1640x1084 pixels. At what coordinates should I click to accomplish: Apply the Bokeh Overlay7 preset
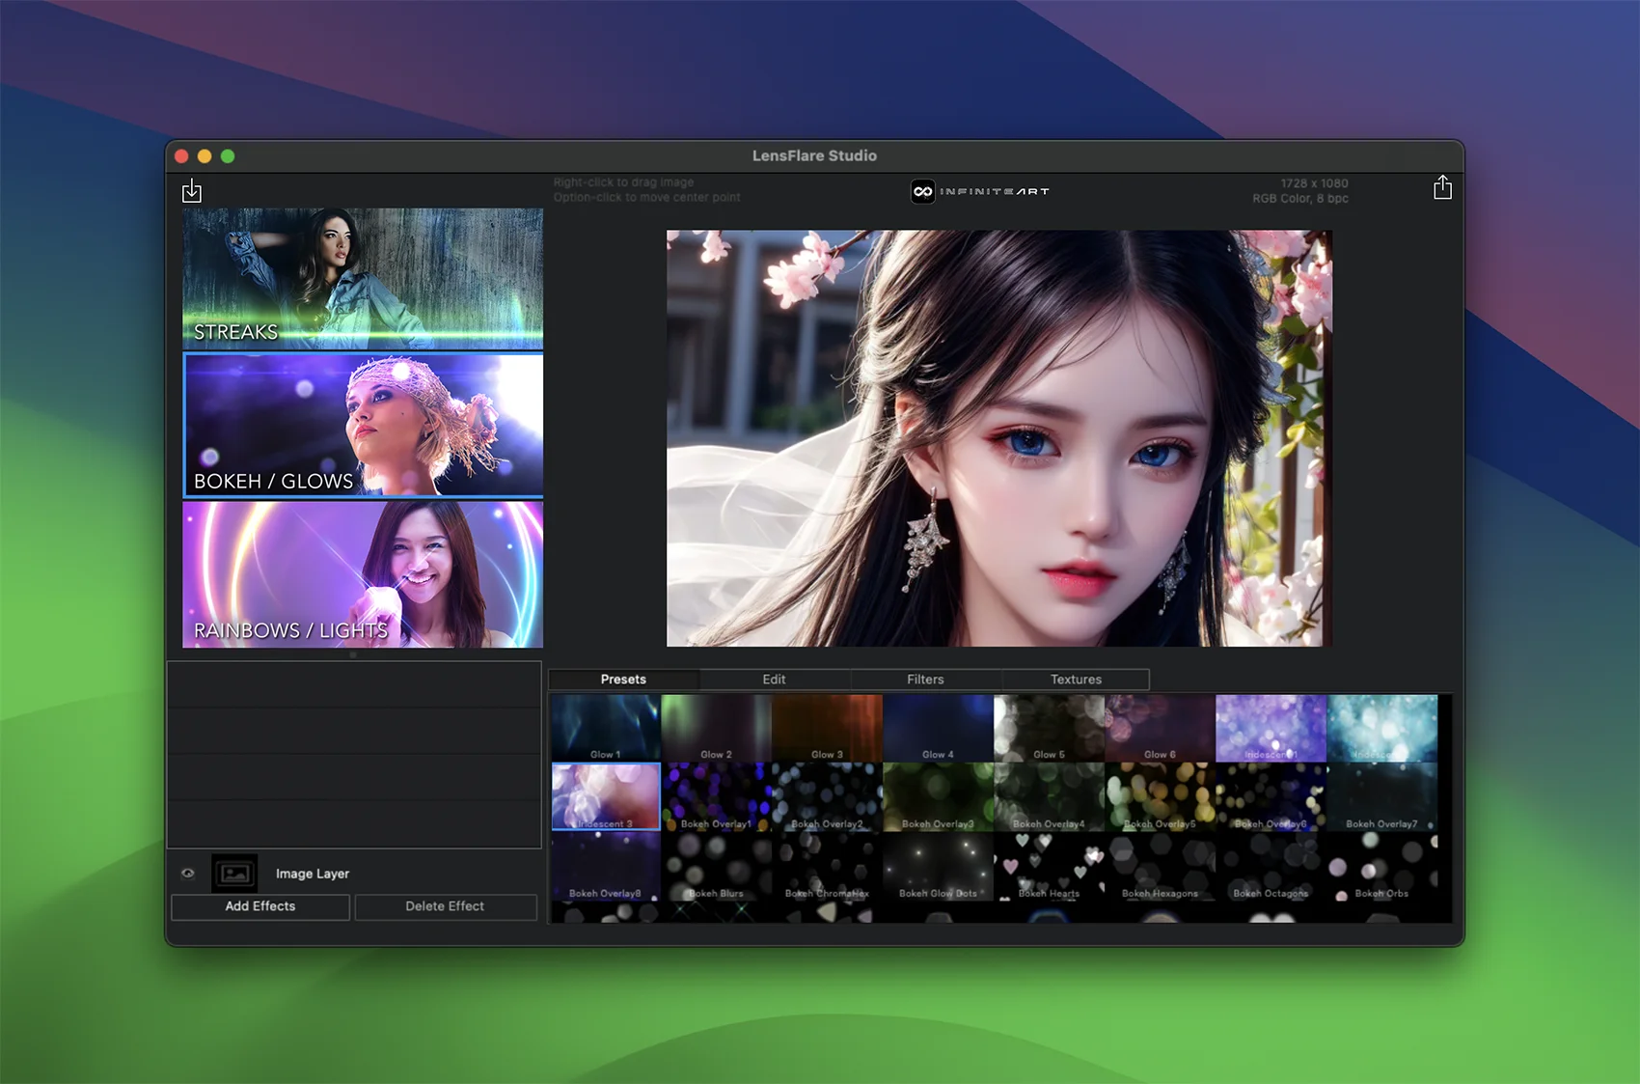pos(1381,796)
